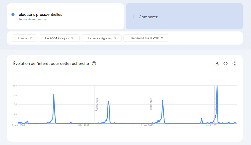This screenshot has height=145, width=251.
Task: Edit the 'élections présidentielles' search term
Action: (40, 15)
